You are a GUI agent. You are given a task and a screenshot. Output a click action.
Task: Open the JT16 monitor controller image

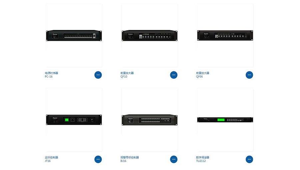(x=74, y=120)
